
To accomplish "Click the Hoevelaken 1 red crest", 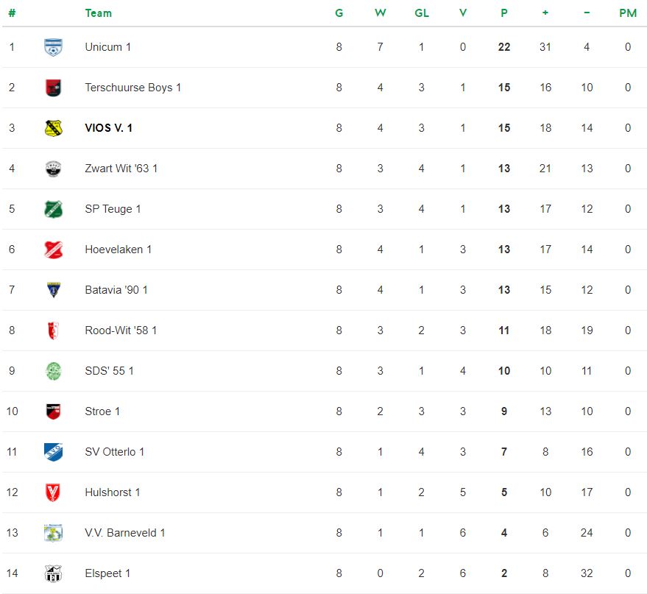I will (x=53, y=250).
